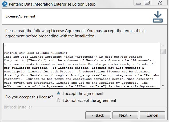Click the Pentaho installer title bar icon
Viewport: 169px width, 122px height.
click(x=4, y=4)
